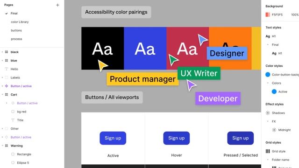Select the Pressed / Selected caption text
This screenshot has width=299, height=168.
pos(241,155)
